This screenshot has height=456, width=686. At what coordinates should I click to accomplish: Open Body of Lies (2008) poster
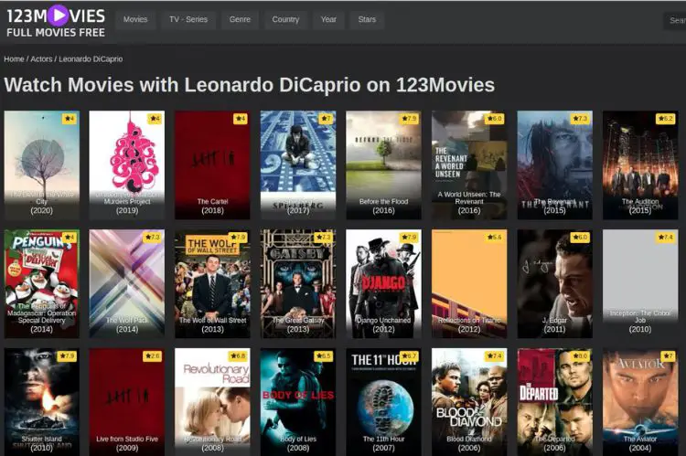(x=298, y=402)
